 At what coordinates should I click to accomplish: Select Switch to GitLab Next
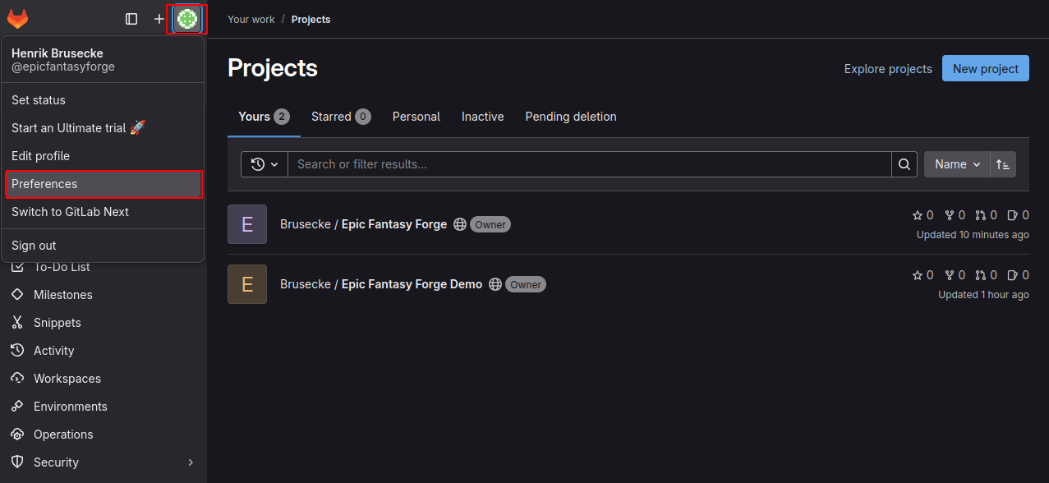click(x=103, y=212)
